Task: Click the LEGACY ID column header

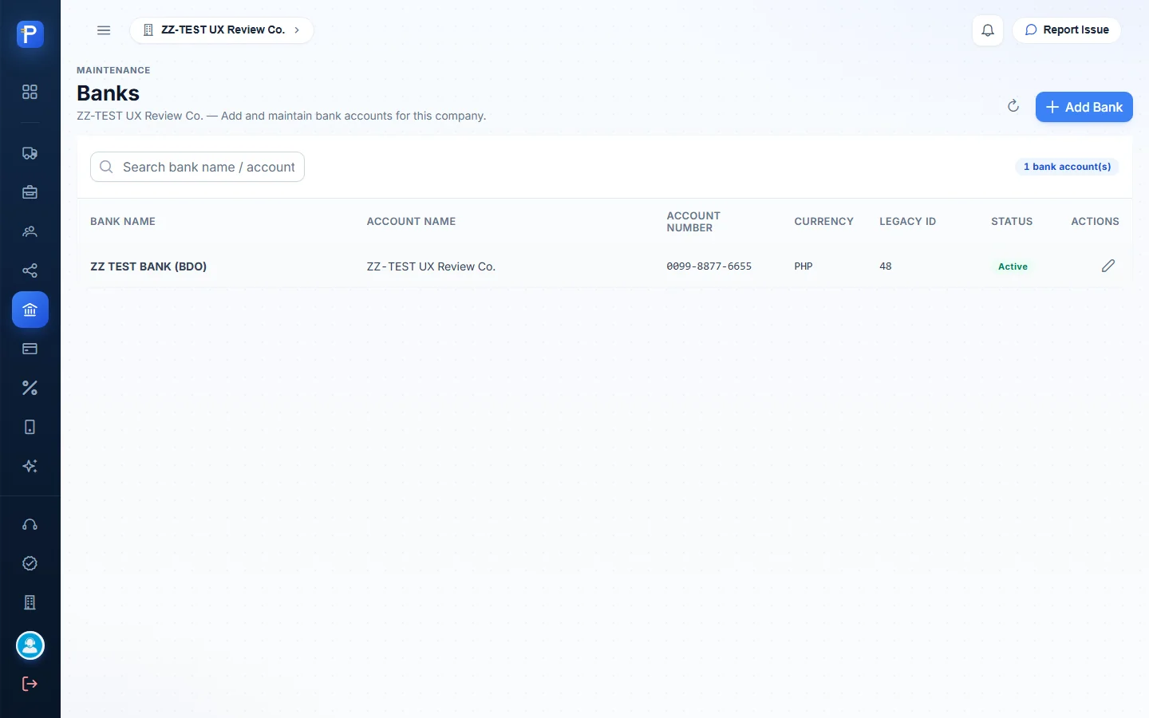Action: pyautogui.click(x=907, y=222)
